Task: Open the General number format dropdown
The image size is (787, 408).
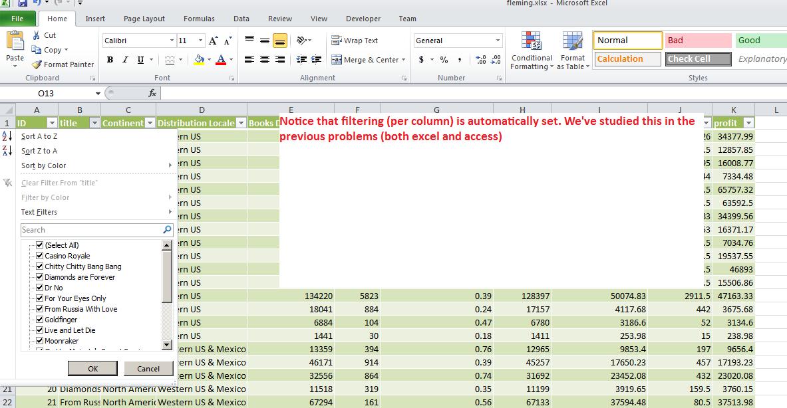Action: pyautogui.click(x=498, y=41)
